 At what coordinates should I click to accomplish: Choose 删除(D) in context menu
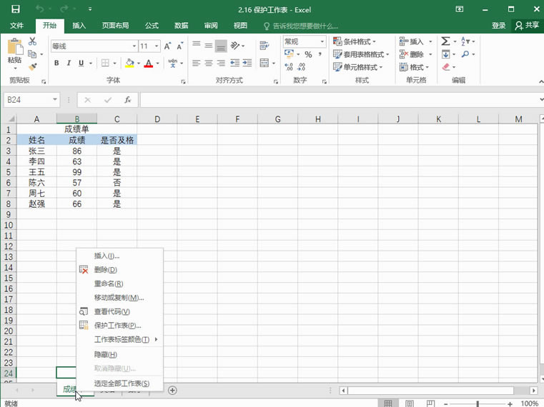click(x=119, y=270)
